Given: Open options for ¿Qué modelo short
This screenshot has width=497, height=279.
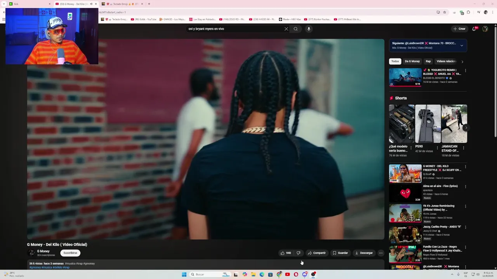Looking at the screenshot, I should (411, 148).
